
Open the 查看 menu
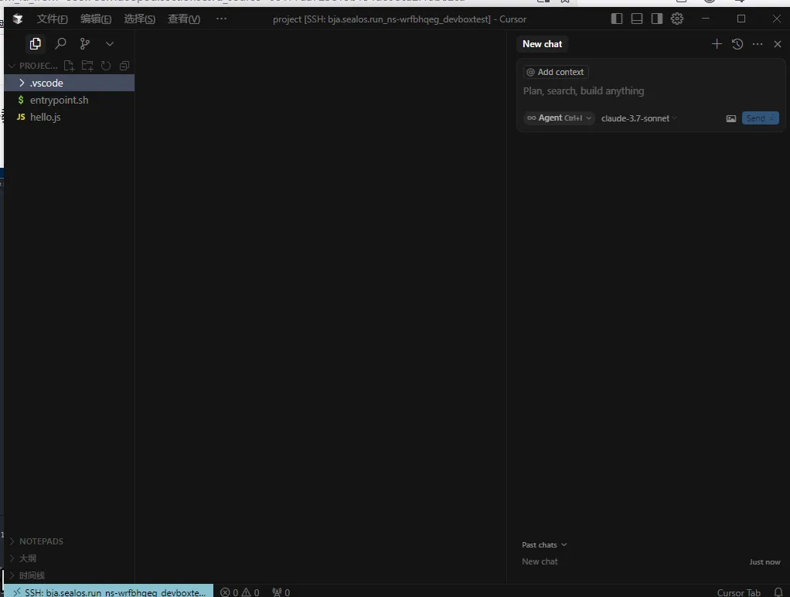coord(183,19)
